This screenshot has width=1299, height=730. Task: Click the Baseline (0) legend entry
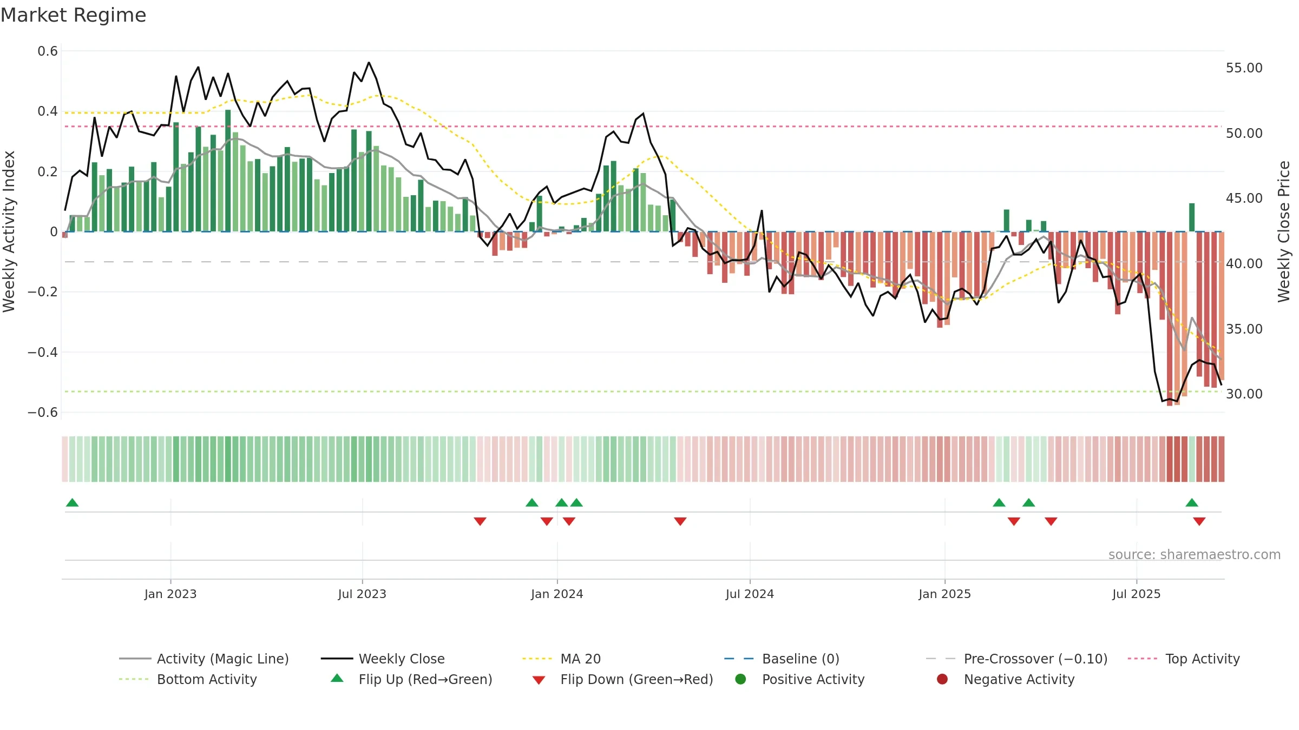click(782, 659)
